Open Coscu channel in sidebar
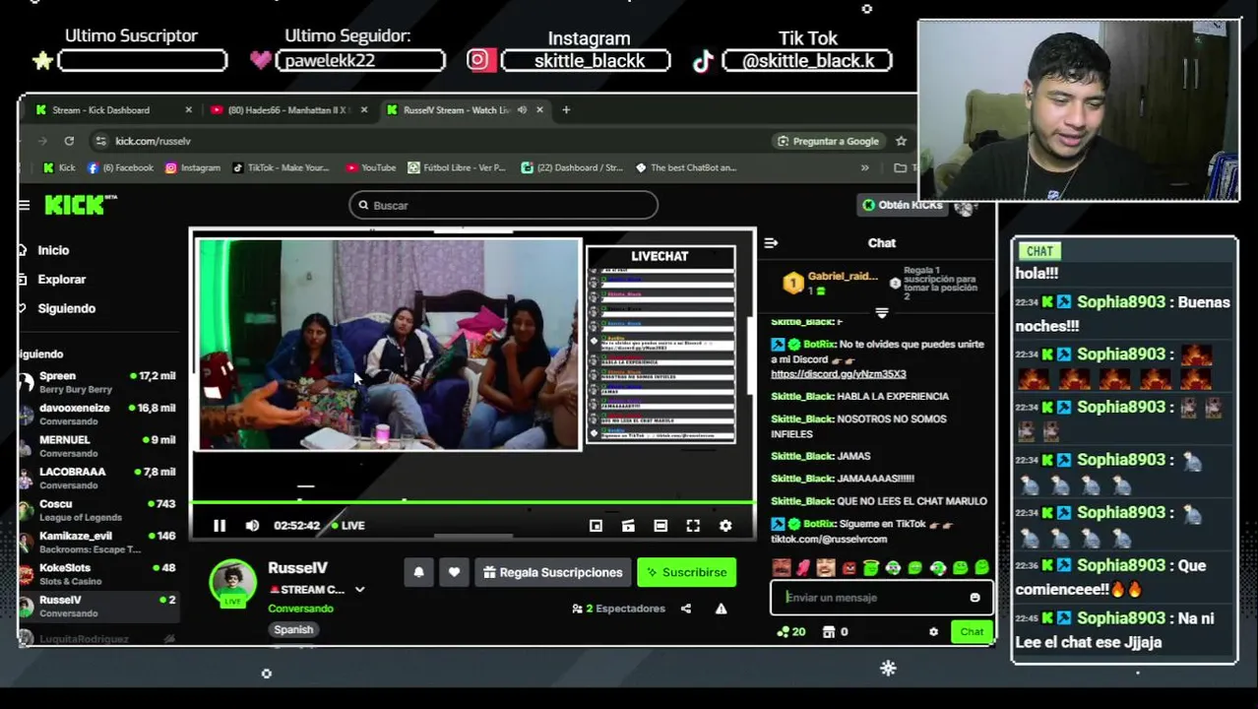 coord(97,510)
